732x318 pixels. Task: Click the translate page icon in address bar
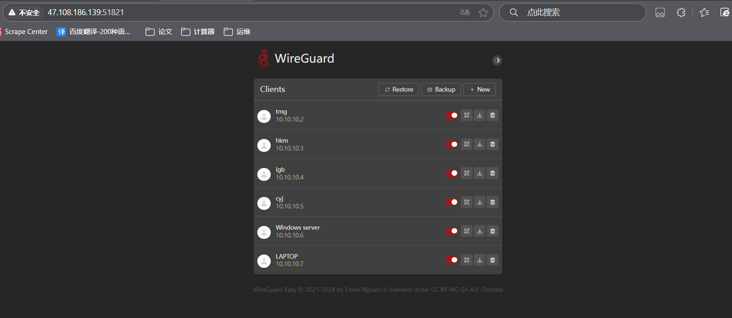pyautogui.click(x=465, y=12)
